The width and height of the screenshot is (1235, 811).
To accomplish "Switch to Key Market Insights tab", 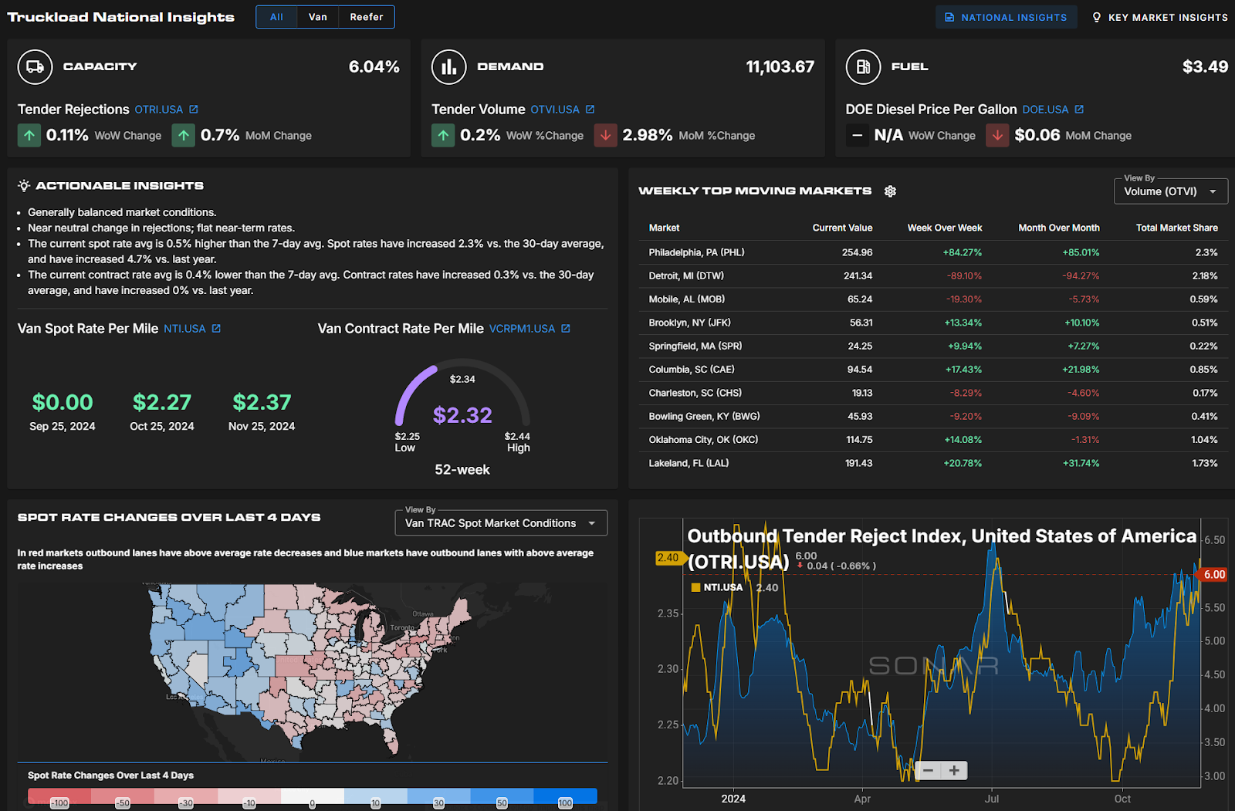I will pyautogui.click(x=1160, y=17).
